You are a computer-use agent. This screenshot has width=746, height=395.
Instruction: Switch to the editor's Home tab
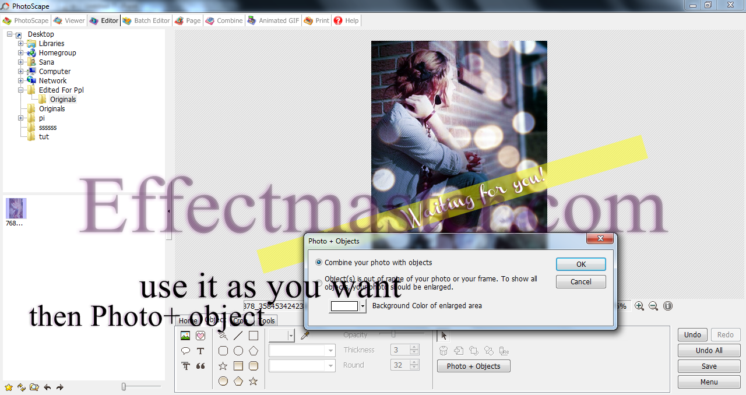(x=188, y=321)
